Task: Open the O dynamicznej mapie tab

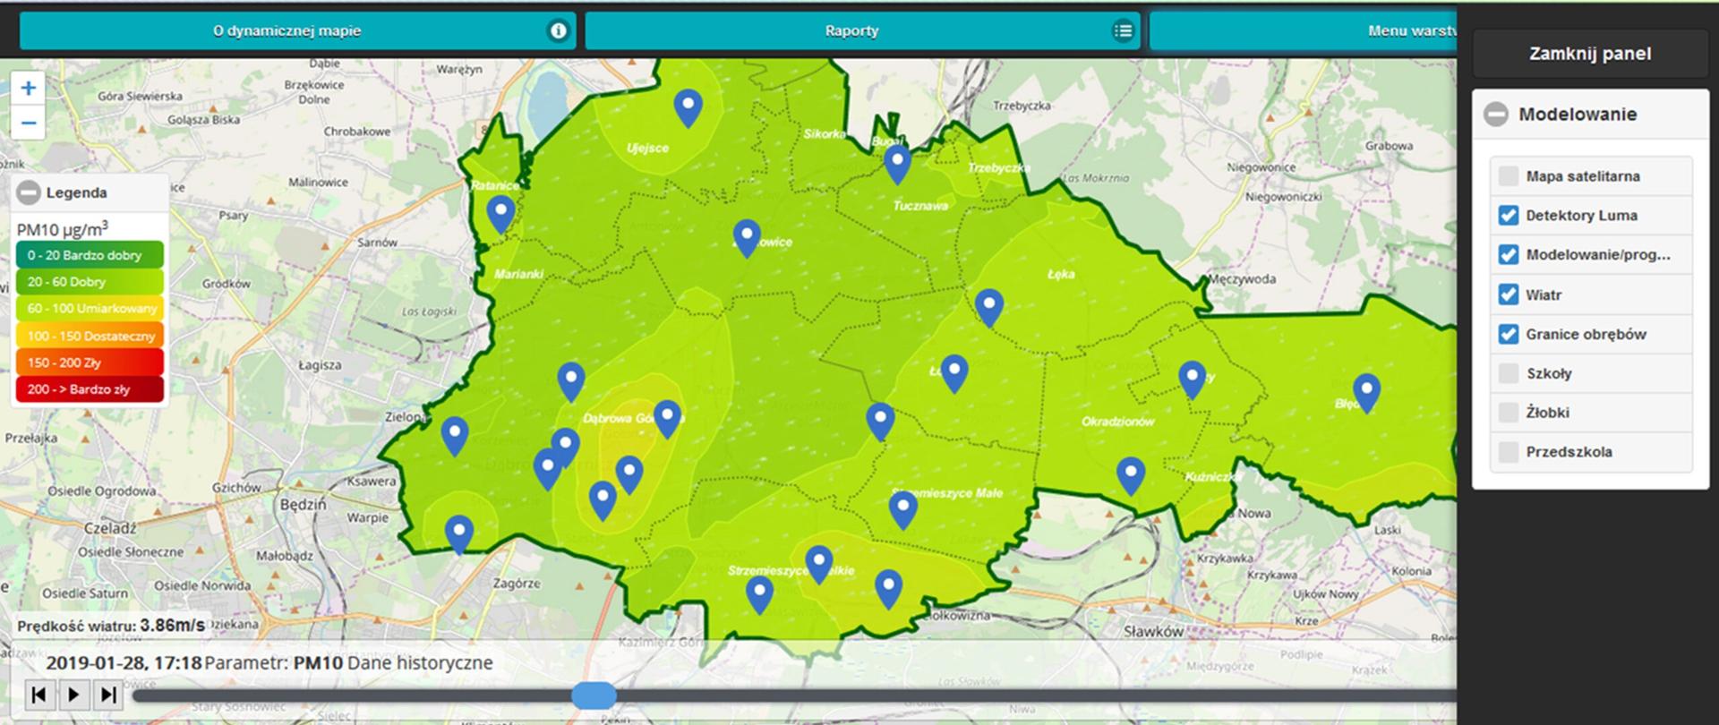Action: (x=286, y=31)
